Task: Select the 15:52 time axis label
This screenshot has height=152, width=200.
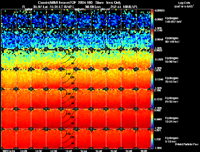Action: 114,151
